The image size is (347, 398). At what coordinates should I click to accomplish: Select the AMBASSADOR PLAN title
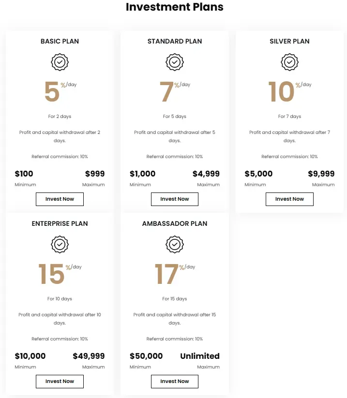(175, 224)
